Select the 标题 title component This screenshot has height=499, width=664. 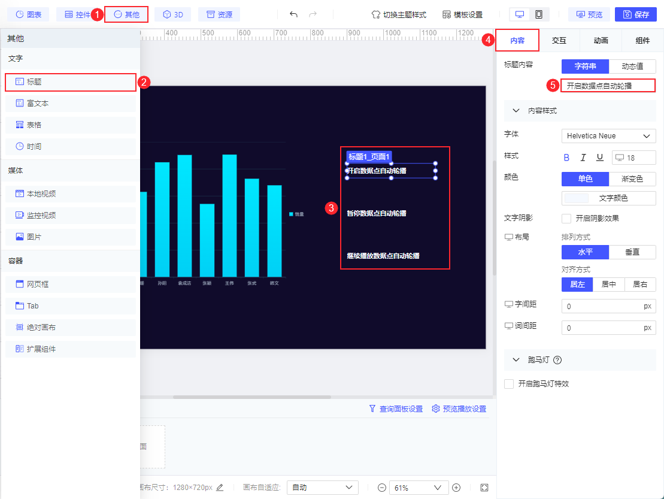[71, 81]
